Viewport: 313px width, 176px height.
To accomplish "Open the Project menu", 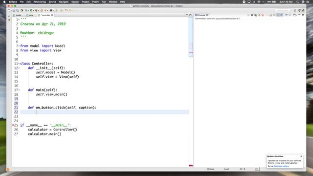I will [x=86, y=2].
